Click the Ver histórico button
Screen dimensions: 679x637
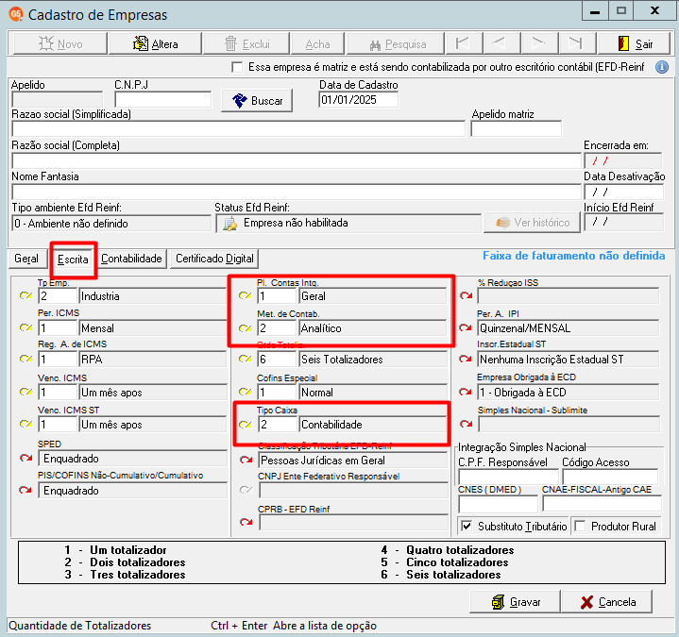coord(532,223)
